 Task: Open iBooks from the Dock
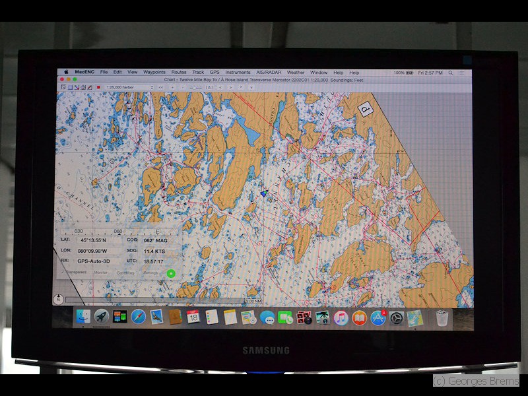click(359, 318)
